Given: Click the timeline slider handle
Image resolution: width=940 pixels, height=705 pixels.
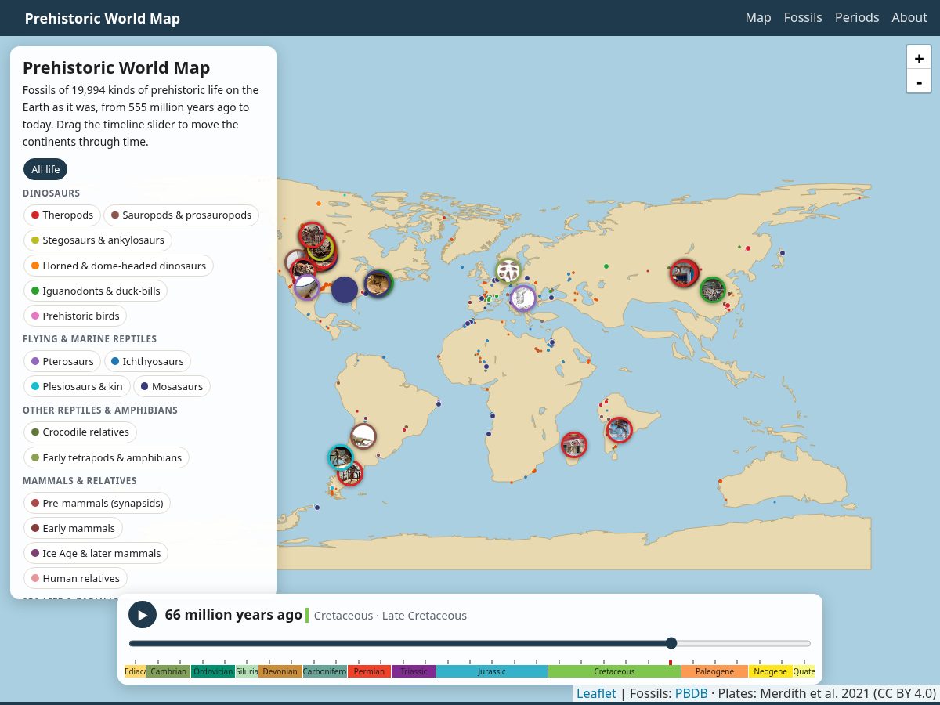Looking at the screenshot, I should (671, 643).
